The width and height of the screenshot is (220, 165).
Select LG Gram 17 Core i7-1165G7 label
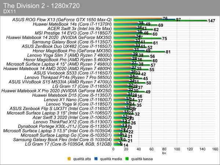(x=82, y=87)
